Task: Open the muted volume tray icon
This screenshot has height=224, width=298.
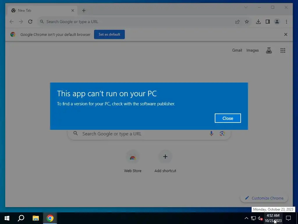Action: point(260,218)
